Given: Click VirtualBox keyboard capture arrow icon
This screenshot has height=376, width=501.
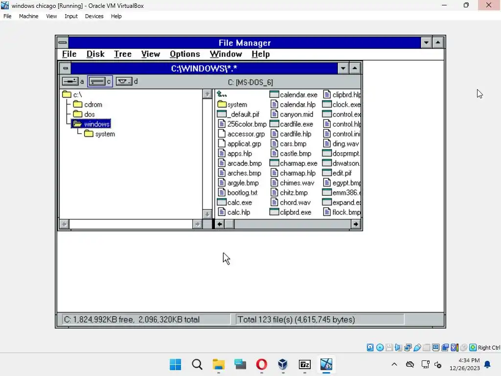Looking at the screenshot, I should [x=473, y=347].
